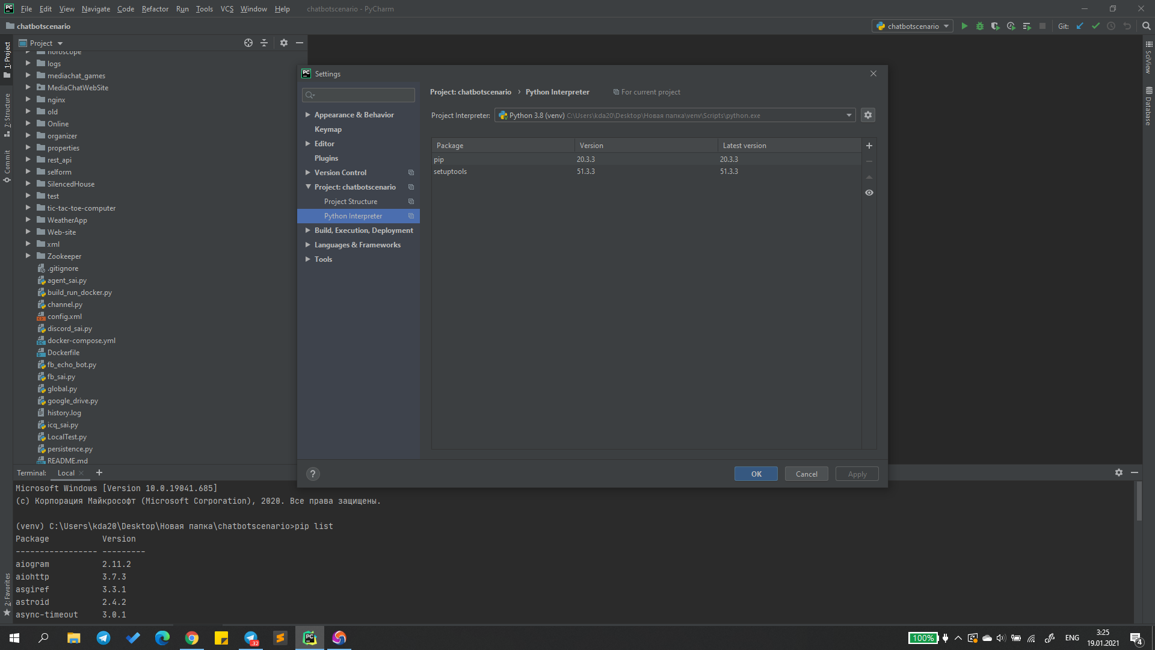Open the File menu
Image resolution: width=1155 pixels, height=650 pixels.
(x=26, y=8)
